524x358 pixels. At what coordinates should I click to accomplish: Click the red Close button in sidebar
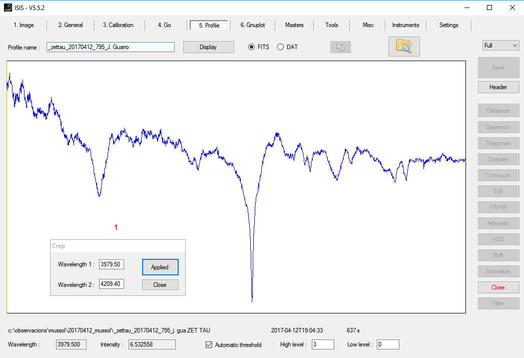coord(498,287)
